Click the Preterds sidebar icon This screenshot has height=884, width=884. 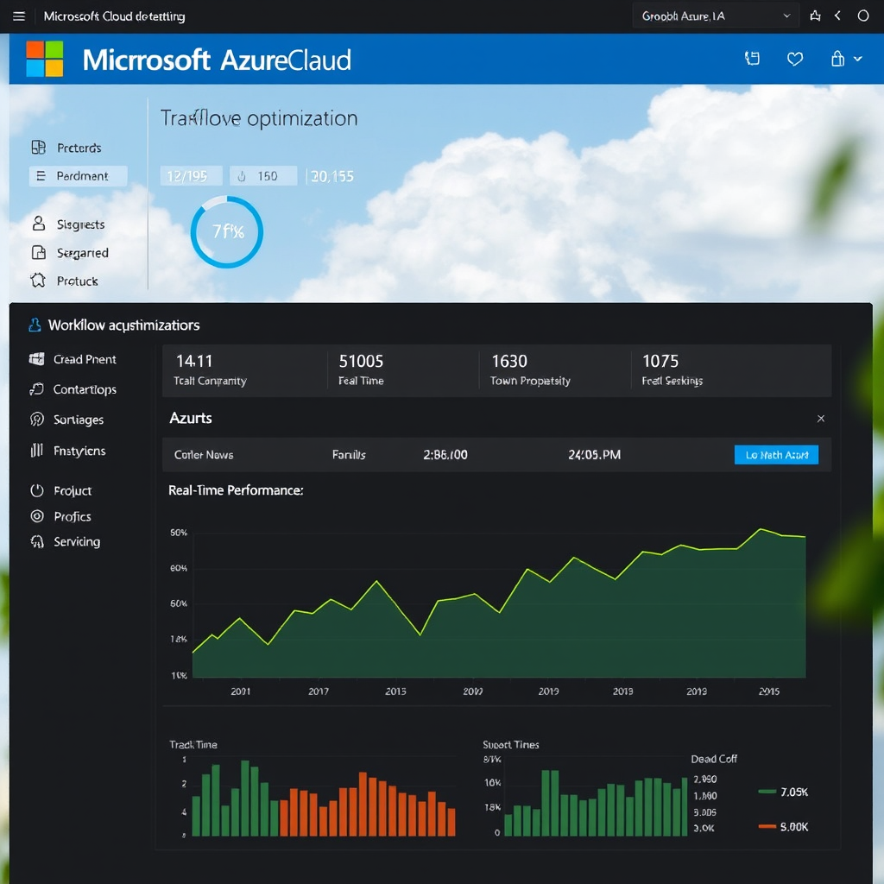38,148
